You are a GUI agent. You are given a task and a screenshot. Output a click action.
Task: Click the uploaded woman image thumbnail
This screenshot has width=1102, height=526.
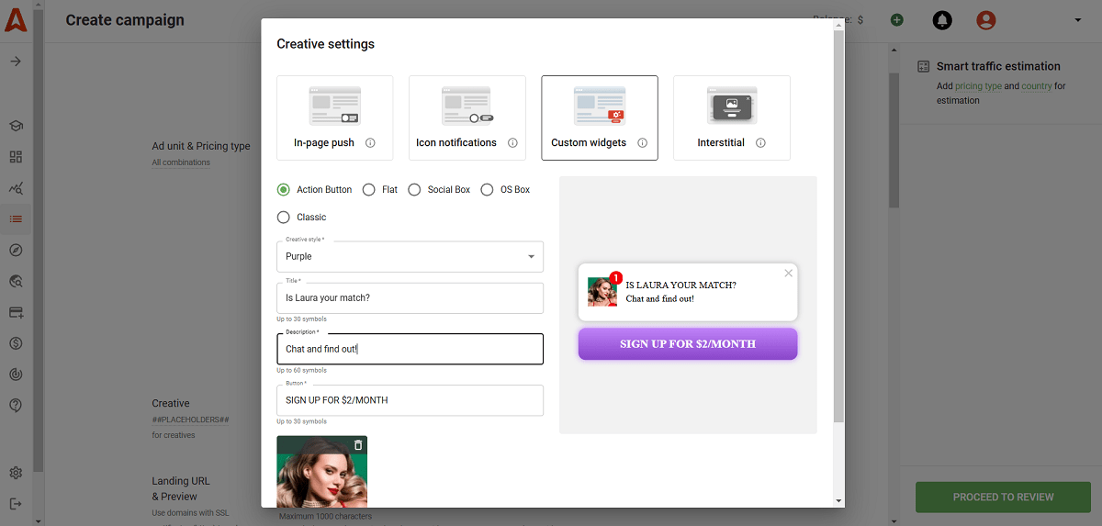[x=321, y=472]
